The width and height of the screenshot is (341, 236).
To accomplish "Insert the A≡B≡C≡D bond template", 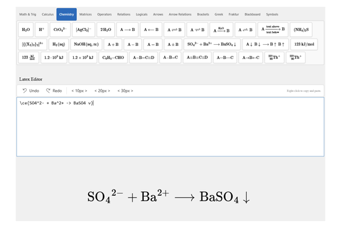I will tap(197, 58).
